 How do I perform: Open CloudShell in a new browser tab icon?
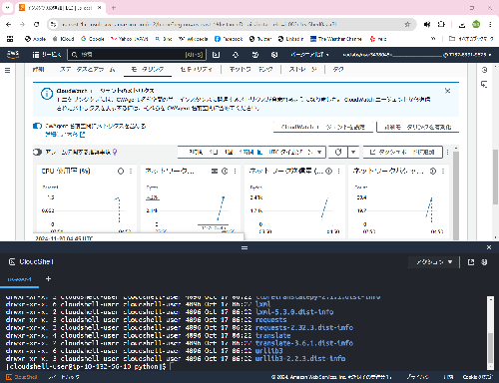click(471, 262)
